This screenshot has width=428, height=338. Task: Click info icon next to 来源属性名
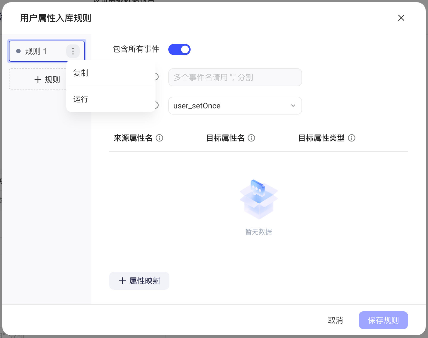[x=159, y=138]
